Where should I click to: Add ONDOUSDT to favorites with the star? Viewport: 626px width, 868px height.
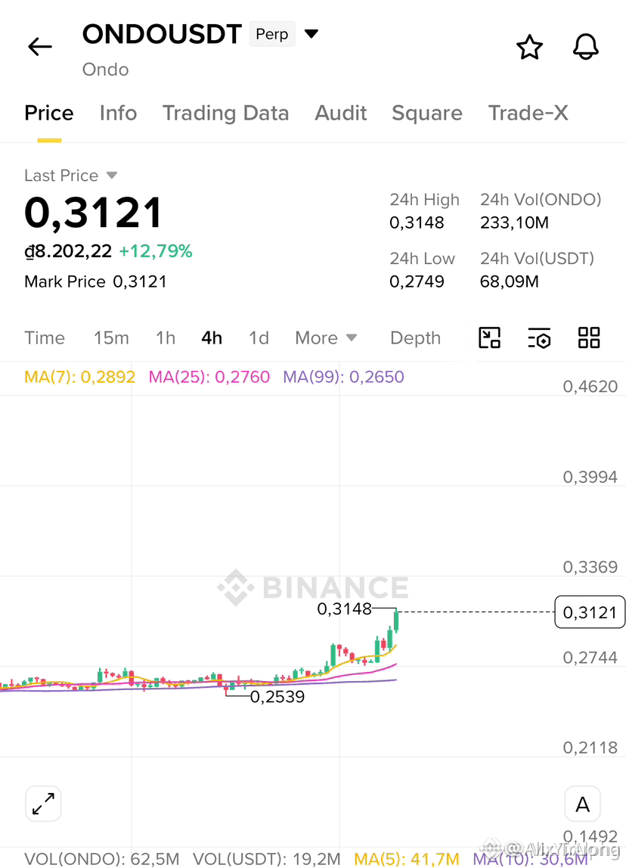point(529,47)
